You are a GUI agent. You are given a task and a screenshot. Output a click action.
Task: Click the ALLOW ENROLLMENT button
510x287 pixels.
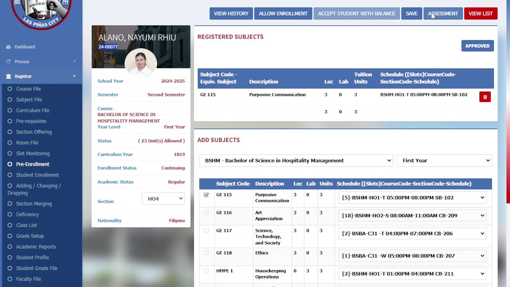coord(283,14)
